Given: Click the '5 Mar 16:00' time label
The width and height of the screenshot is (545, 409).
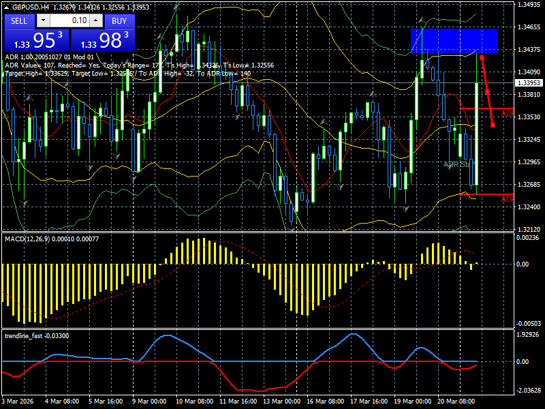Looking at the screenshot, I should [106, 402].
